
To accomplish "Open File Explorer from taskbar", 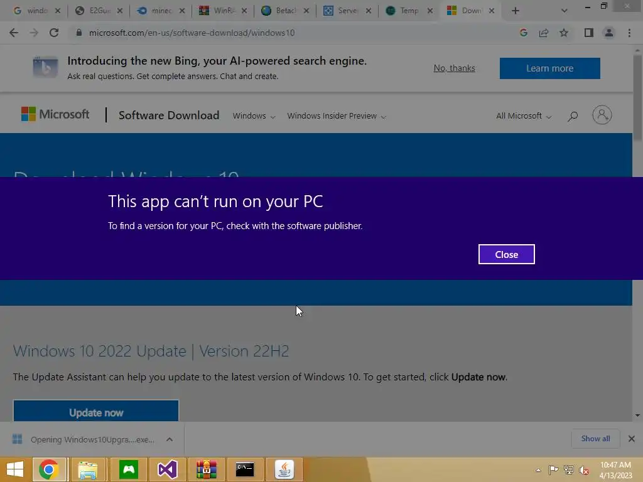I will pyautogui.click(x=88, y=469).
